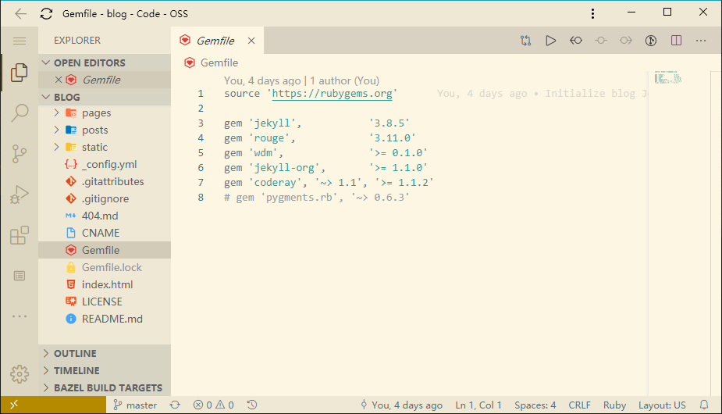Open the editor More Actions ellipsis menu
Viewport: 722px width, 414px height.
(x=701, y=41)
